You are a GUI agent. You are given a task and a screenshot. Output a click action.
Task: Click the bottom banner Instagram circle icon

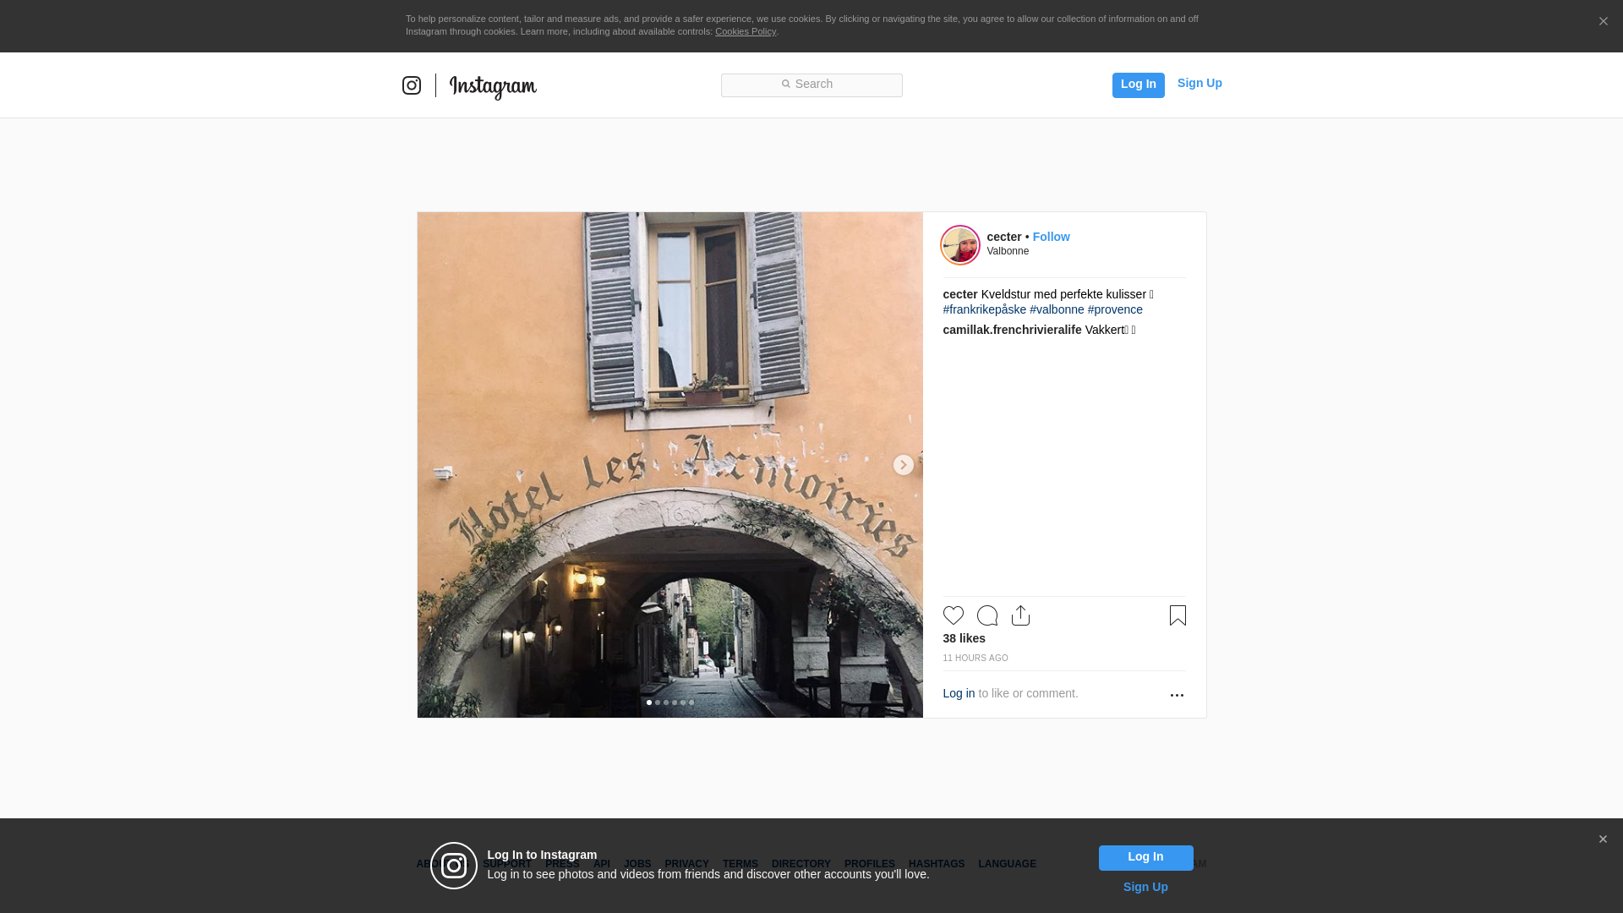(x=454, y=866)
